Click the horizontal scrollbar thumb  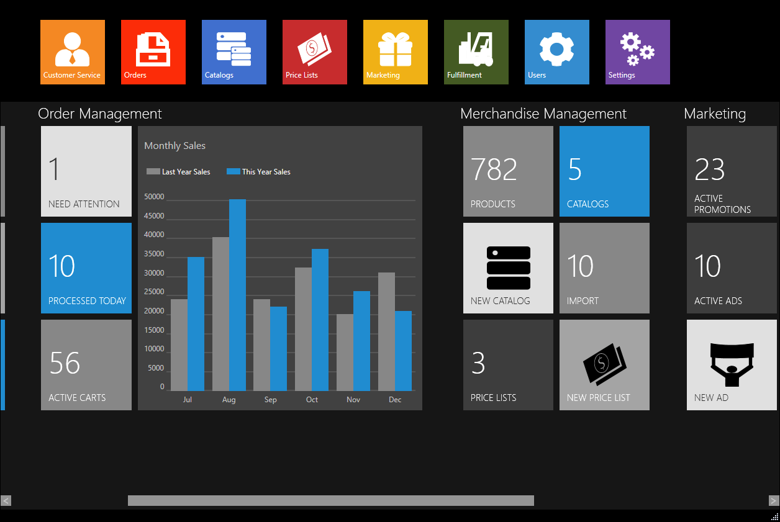[x=331, y=500]
